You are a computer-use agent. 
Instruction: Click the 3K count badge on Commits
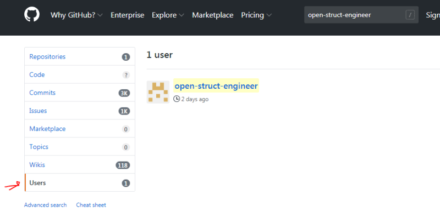(124, 93)
